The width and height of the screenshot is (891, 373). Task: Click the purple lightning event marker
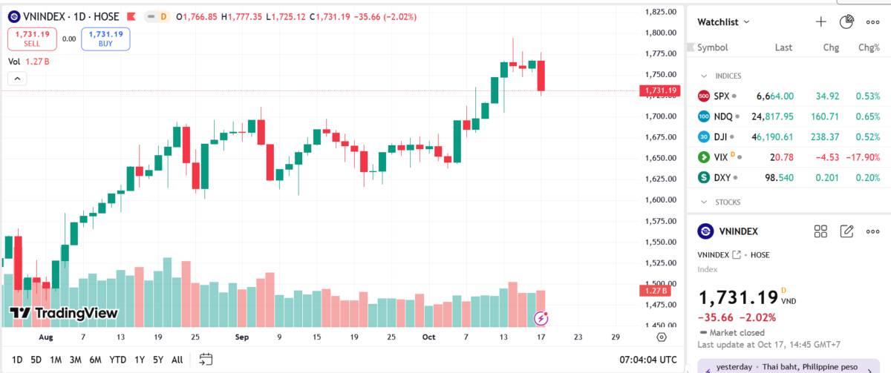(542, 319)
